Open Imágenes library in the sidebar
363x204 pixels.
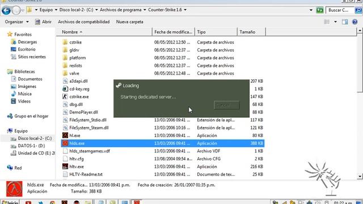point(27,86)
